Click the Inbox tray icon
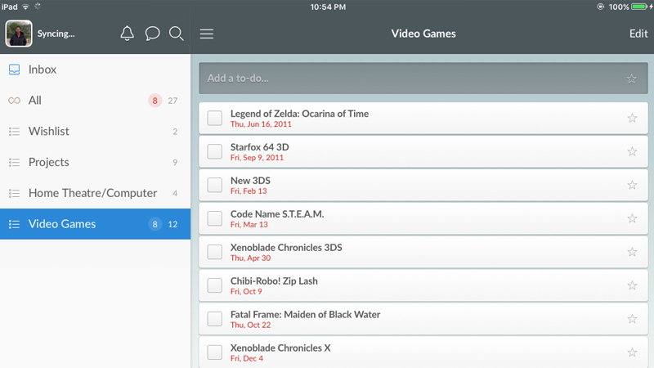Image resolution: width=654 pixels, height=368 pixels. pos(14,70)
